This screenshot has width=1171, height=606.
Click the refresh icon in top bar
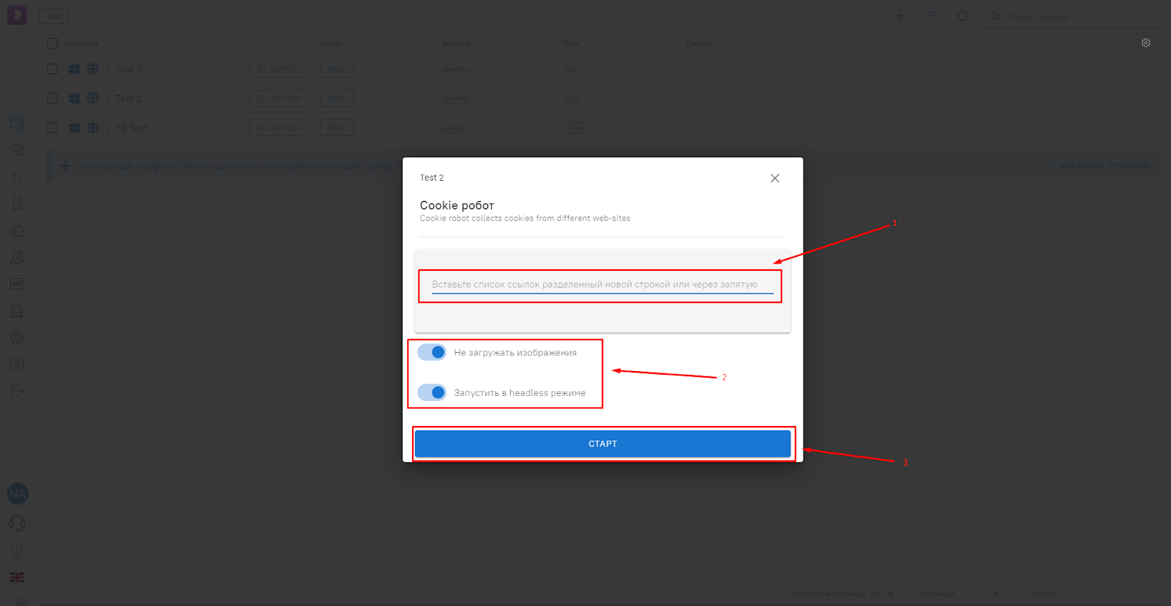tap(963, 16)
